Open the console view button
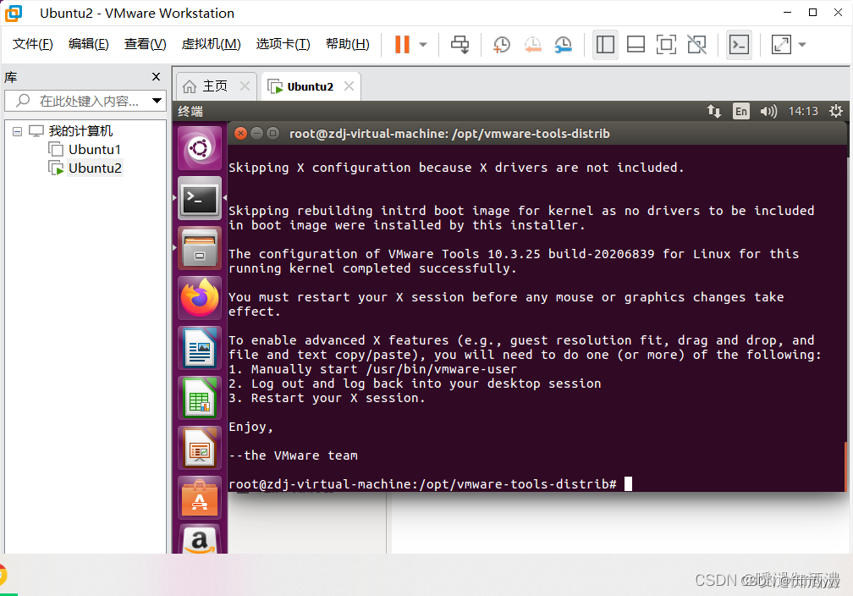 click(x=740, y=45)
